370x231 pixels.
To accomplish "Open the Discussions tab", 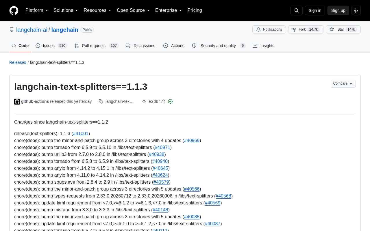I will pyautogui.click(x=140, y=46).
